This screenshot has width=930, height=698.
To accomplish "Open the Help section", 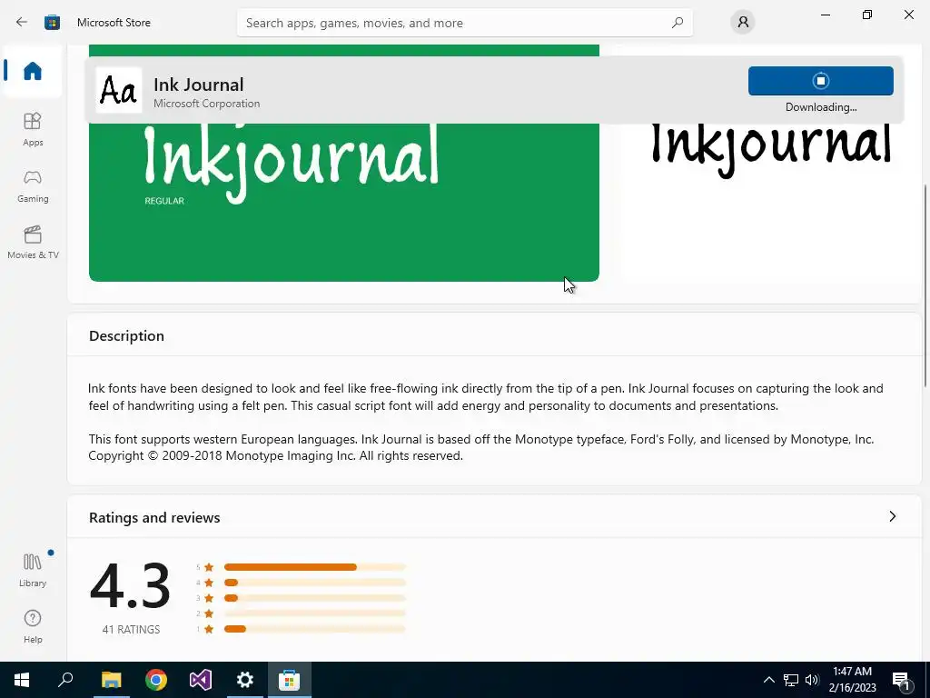I will coord(33,627).
